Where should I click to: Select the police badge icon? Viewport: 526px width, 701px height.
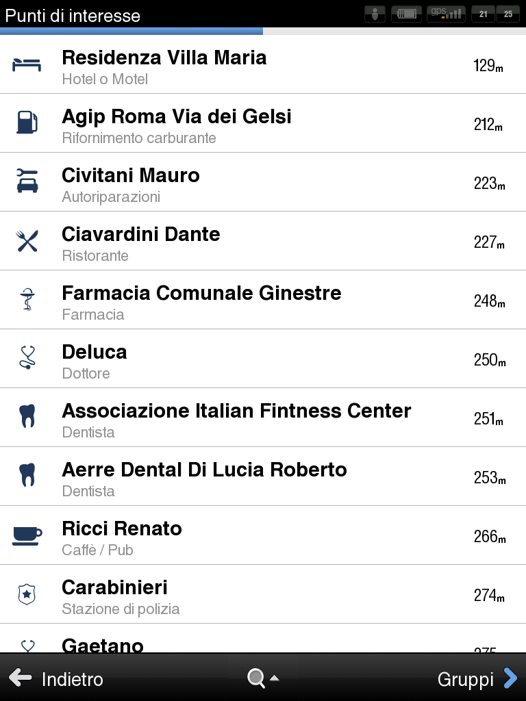click(27, 594)
